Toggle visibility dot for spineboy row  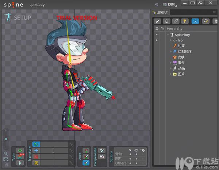click(157, 35)
